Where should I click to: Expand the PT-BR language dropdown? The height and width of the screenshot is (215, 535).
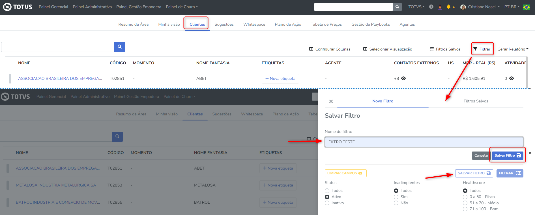512,7
